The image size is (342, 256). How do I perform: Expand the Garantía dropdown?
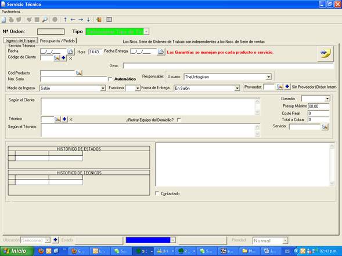pyautogui.click(x=327, y=98)
